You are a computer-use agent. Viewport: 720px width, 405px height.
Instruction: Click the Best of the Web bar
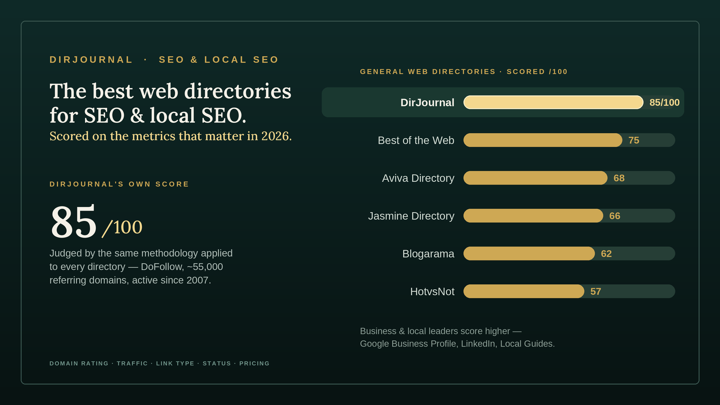tap(543, 140)
